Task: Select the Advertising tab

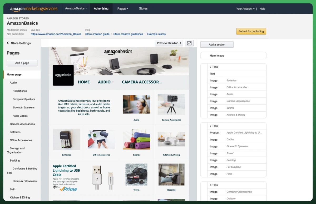Action: pos(101,8)
